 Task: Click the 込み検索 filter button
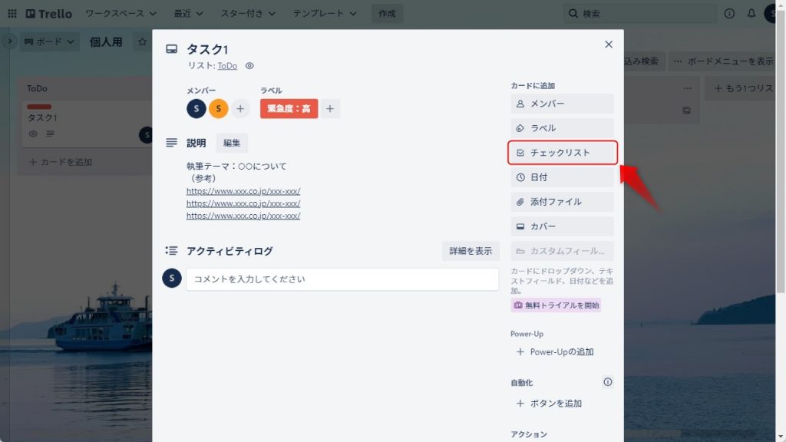pos(644,61)
